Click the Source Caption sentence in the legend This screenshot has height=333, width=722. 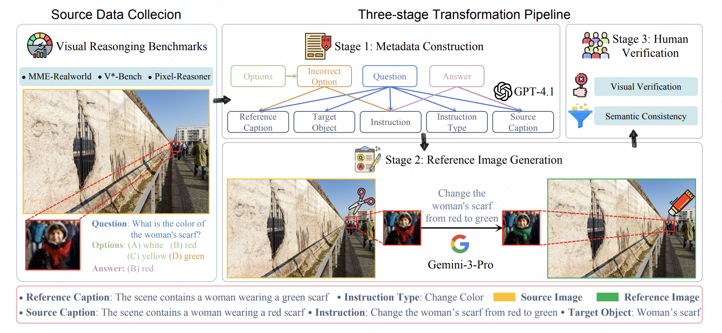click(x=165, y=312)
